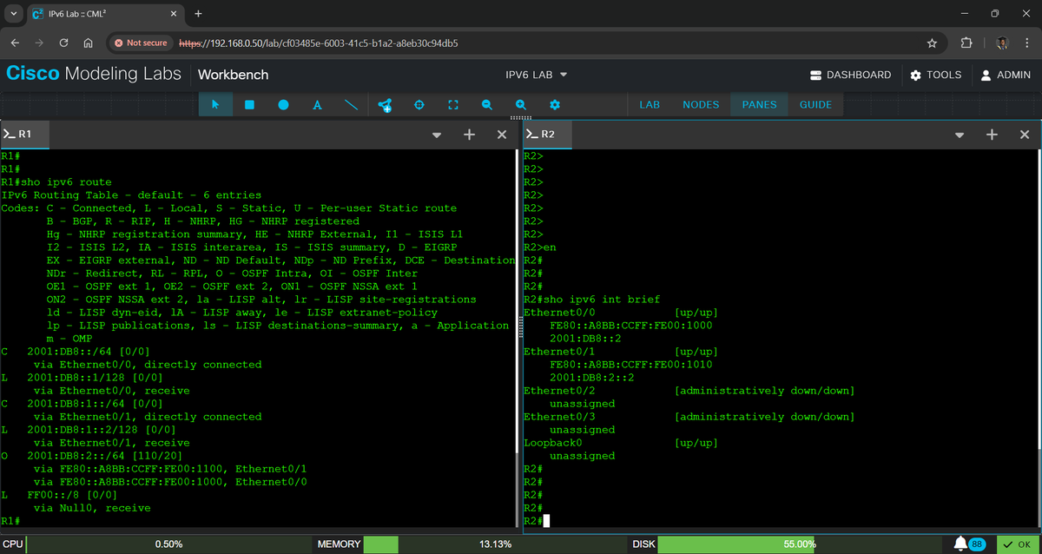Click the pane resize grip above consoles
The height and width of the screenshot is (554, 1042).
pos(520,118)
